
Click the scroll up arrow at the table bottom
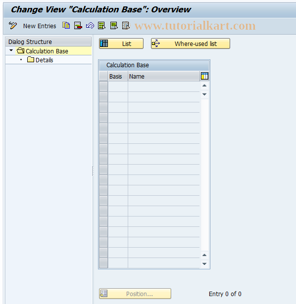[204, 255]
